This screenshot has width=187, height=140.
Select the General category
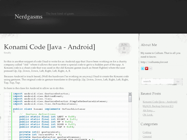[x=147, y=137]
